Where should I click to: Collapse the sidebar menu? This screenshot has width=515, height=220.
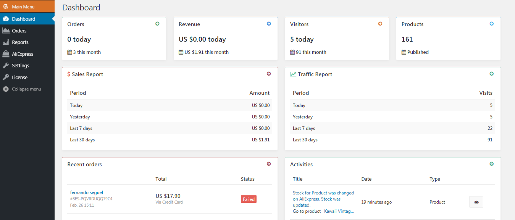tap(27, 89)
